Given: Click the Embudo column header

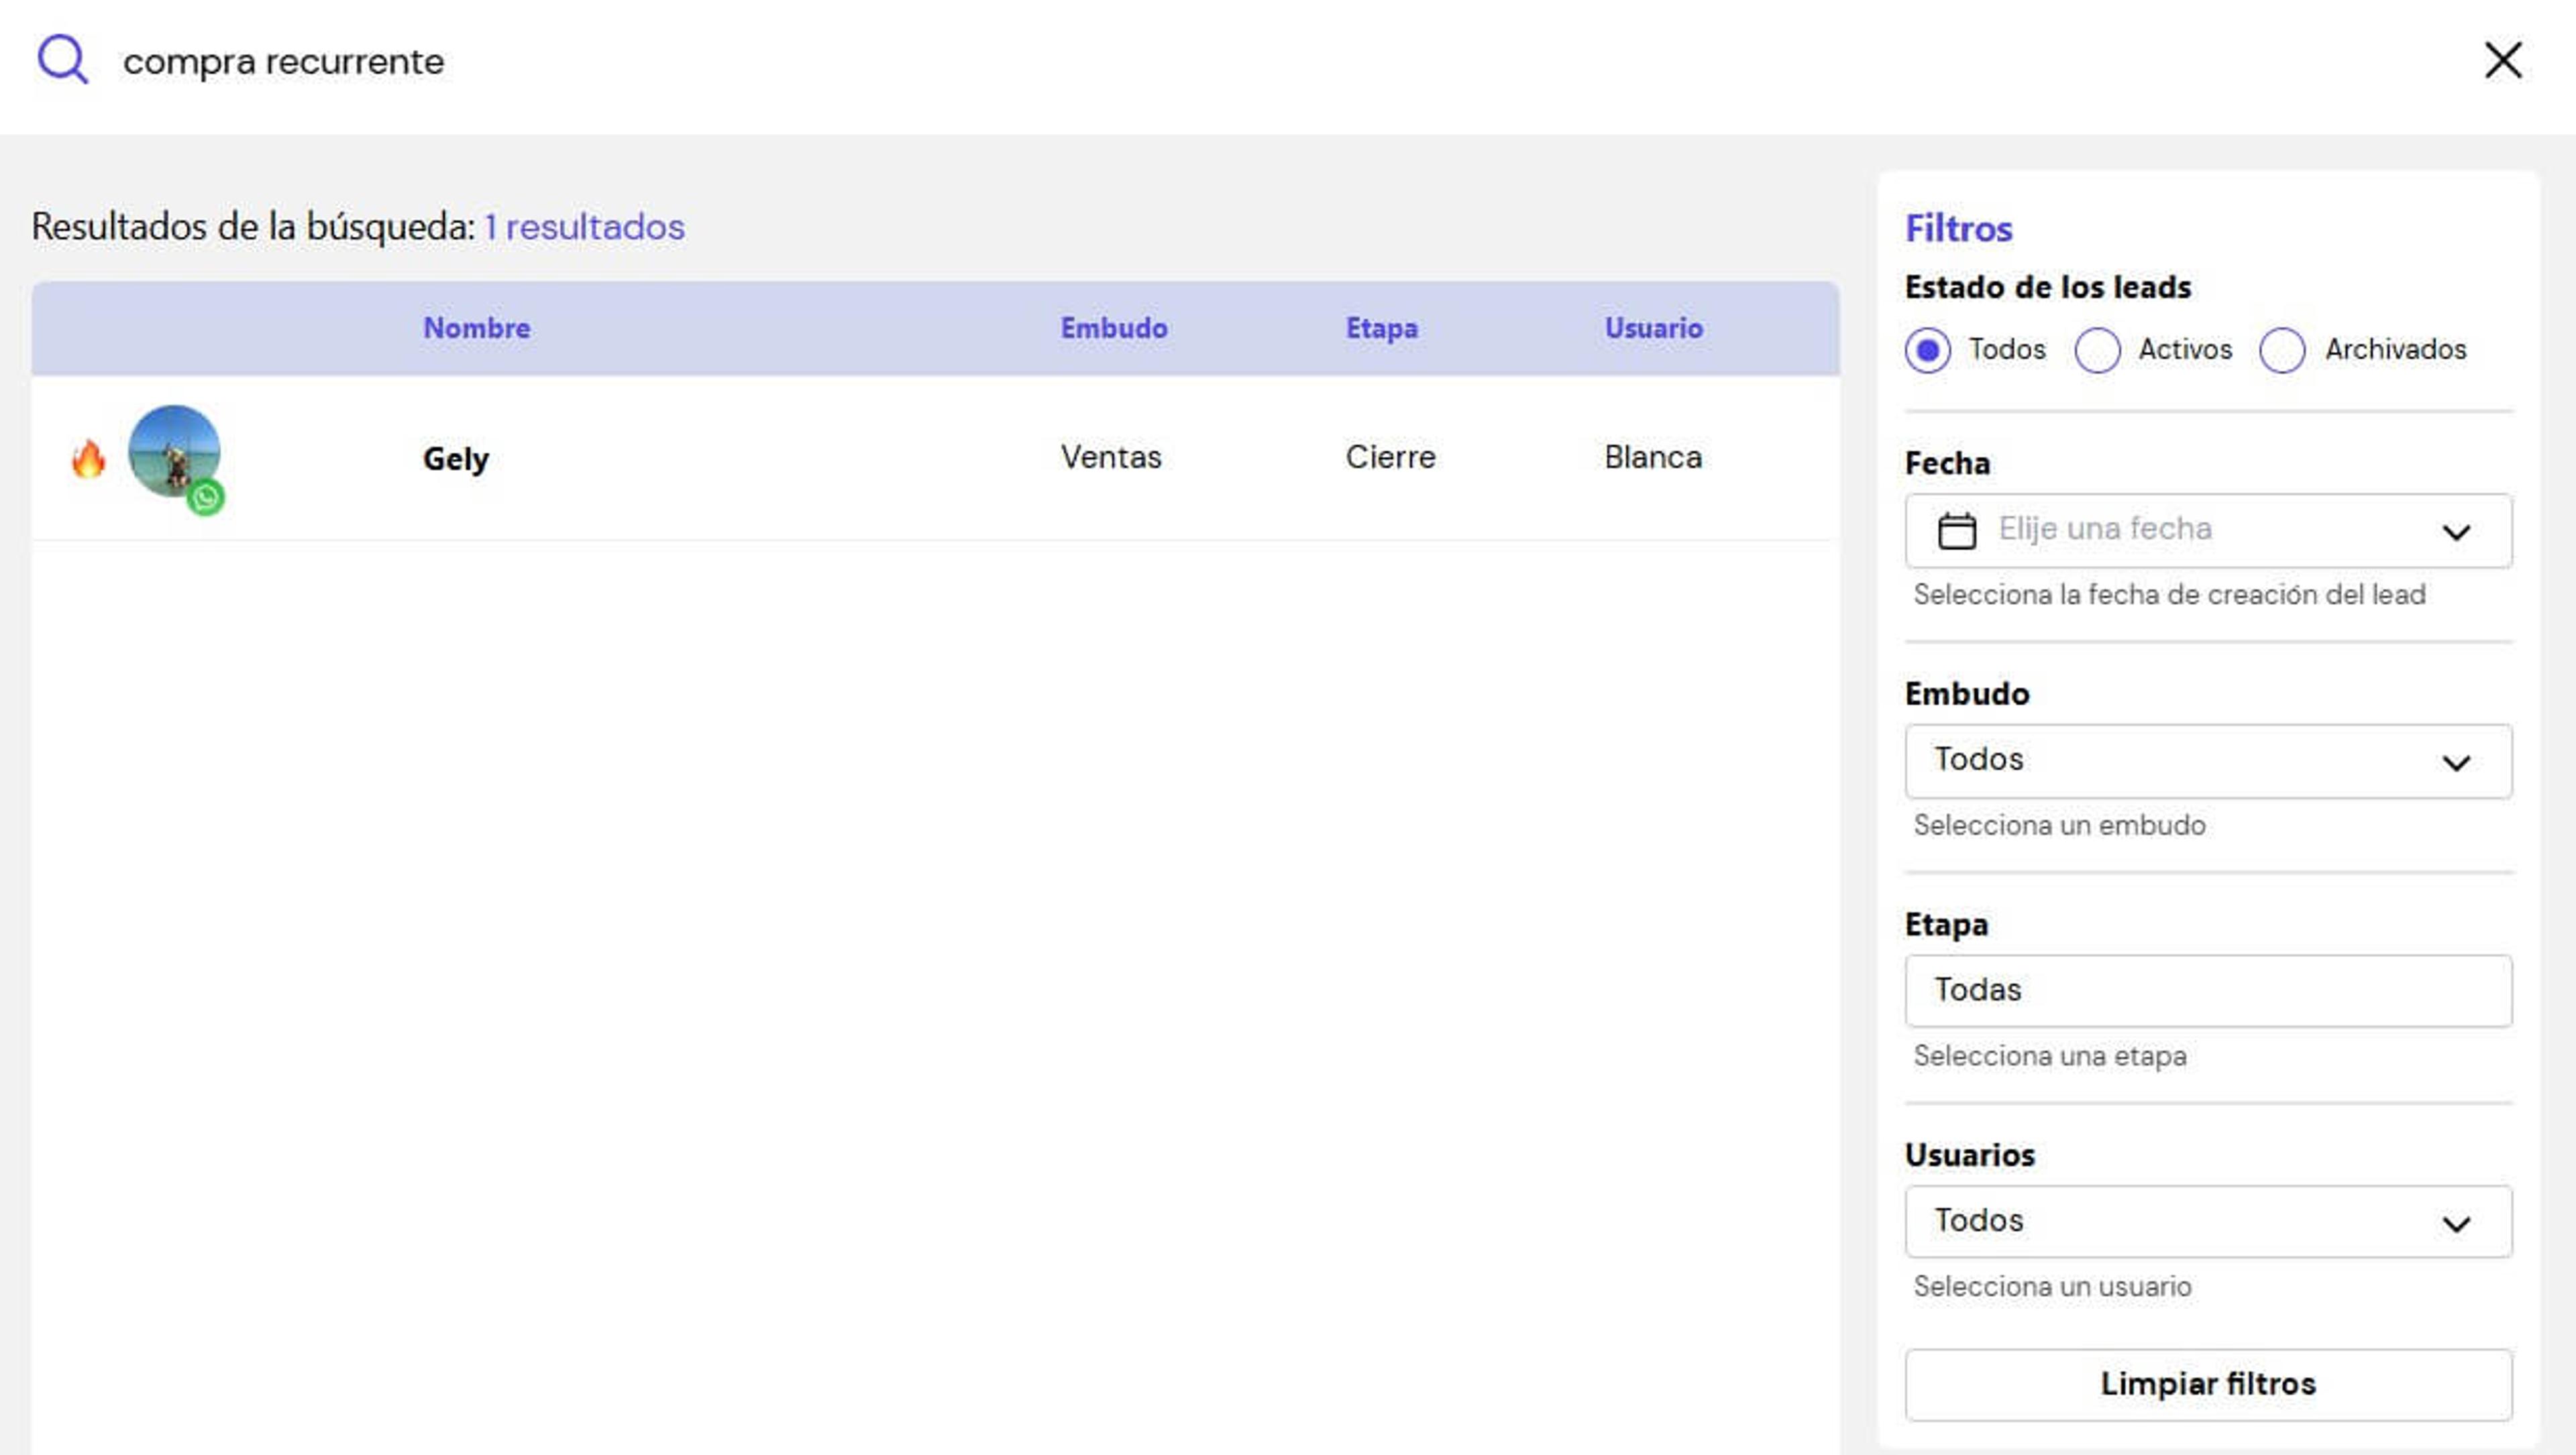Looking at the screenshot, I should 1114,328.
